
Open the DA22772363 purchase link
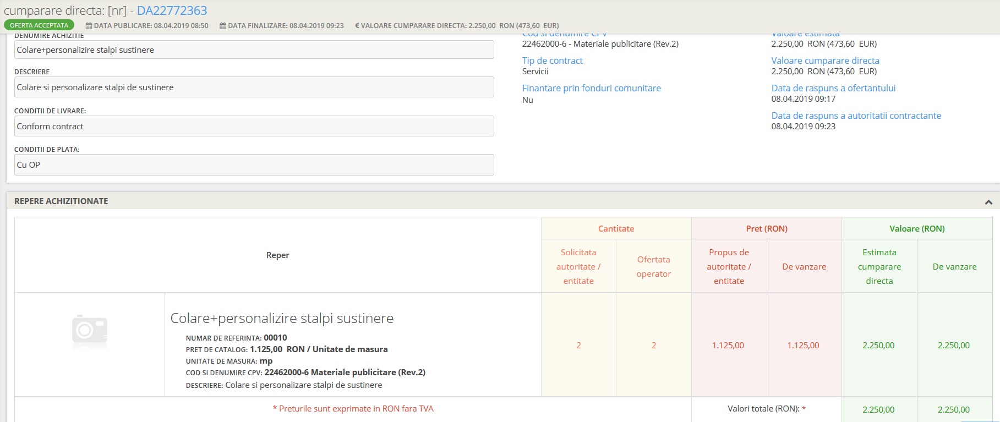coord(172,10)
